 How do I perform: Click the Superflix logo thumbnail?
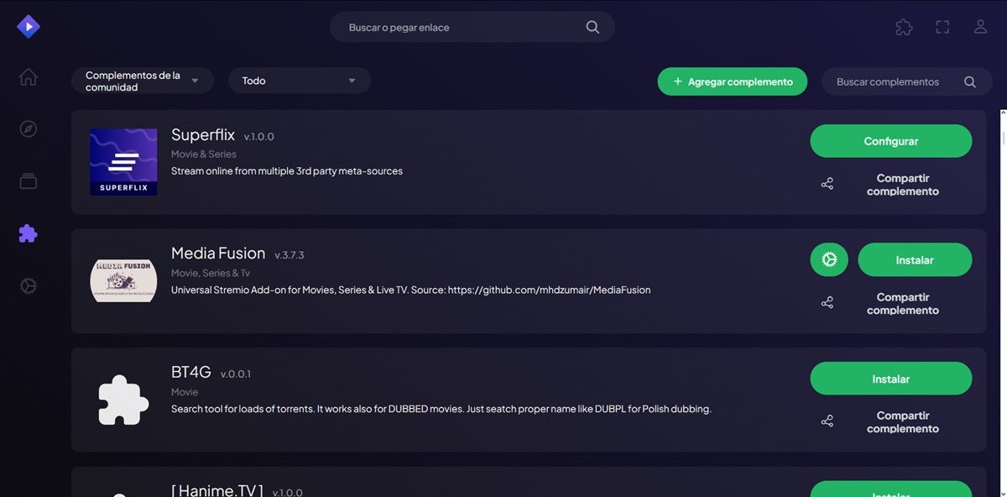[x=123, y=162]
